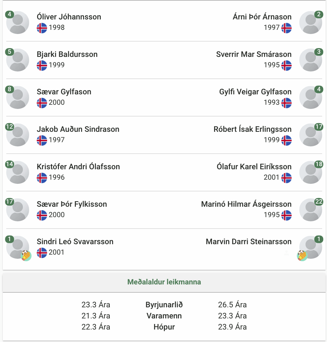
Task: Click the Meðalaldur leikmanna section header
Action: point(164,282)
